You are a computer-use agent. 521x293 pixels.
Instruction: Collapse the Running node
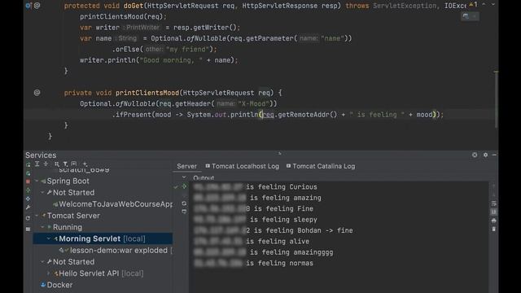(42, 227)
